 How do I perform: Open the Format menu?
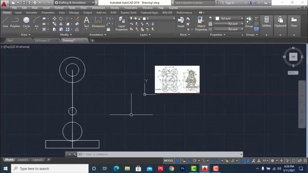[59, 8]
